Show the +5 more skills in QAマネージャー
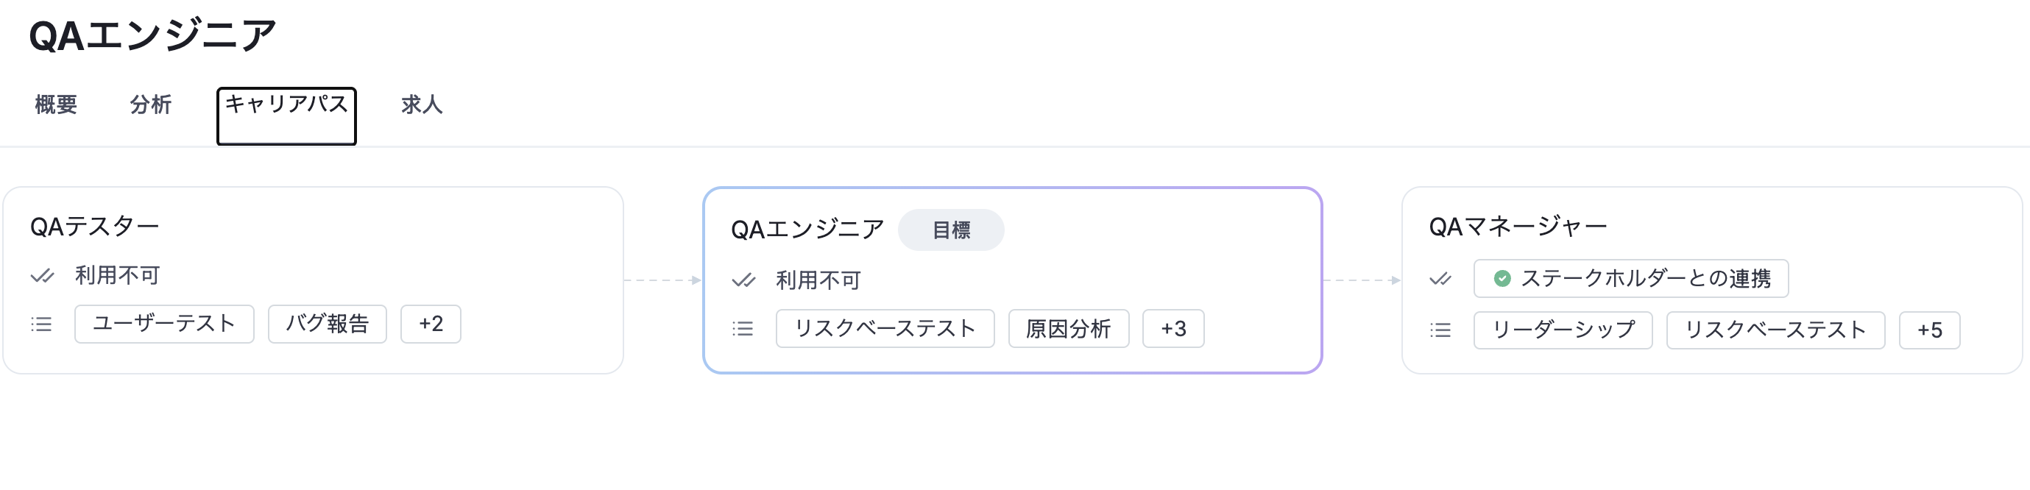 pyautogui.click(x=1928, y=330)
